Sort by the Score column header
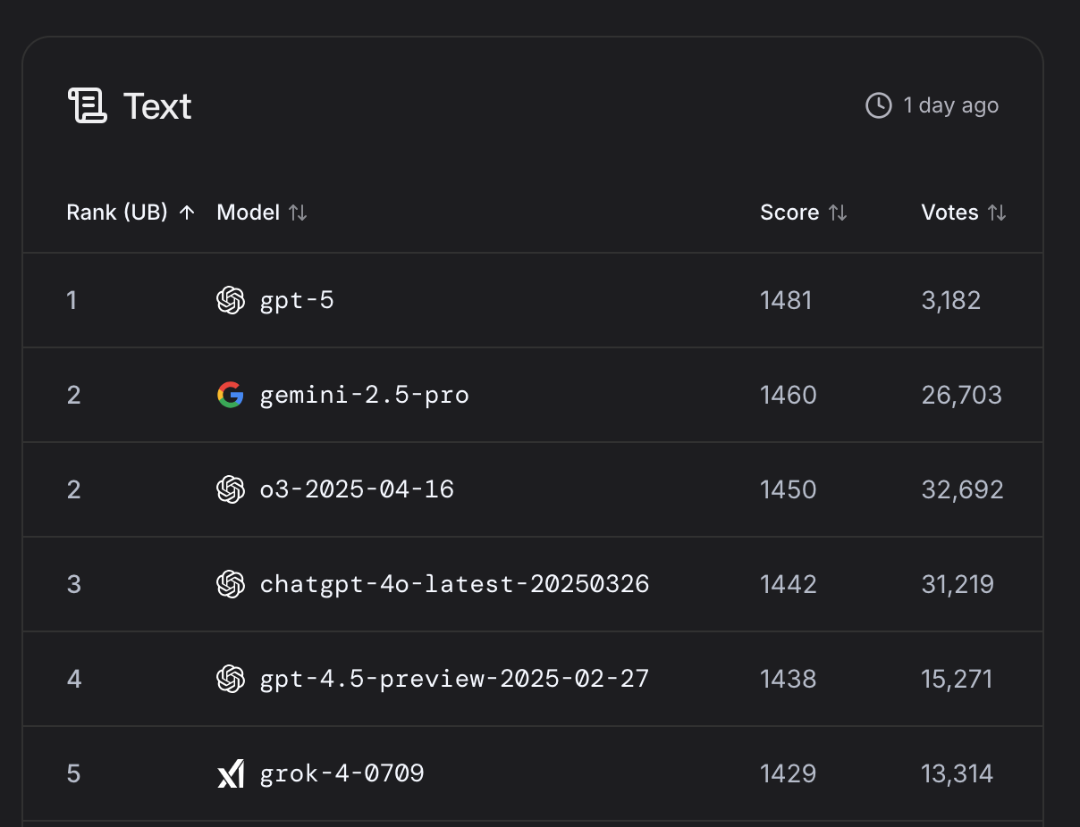 789,213
